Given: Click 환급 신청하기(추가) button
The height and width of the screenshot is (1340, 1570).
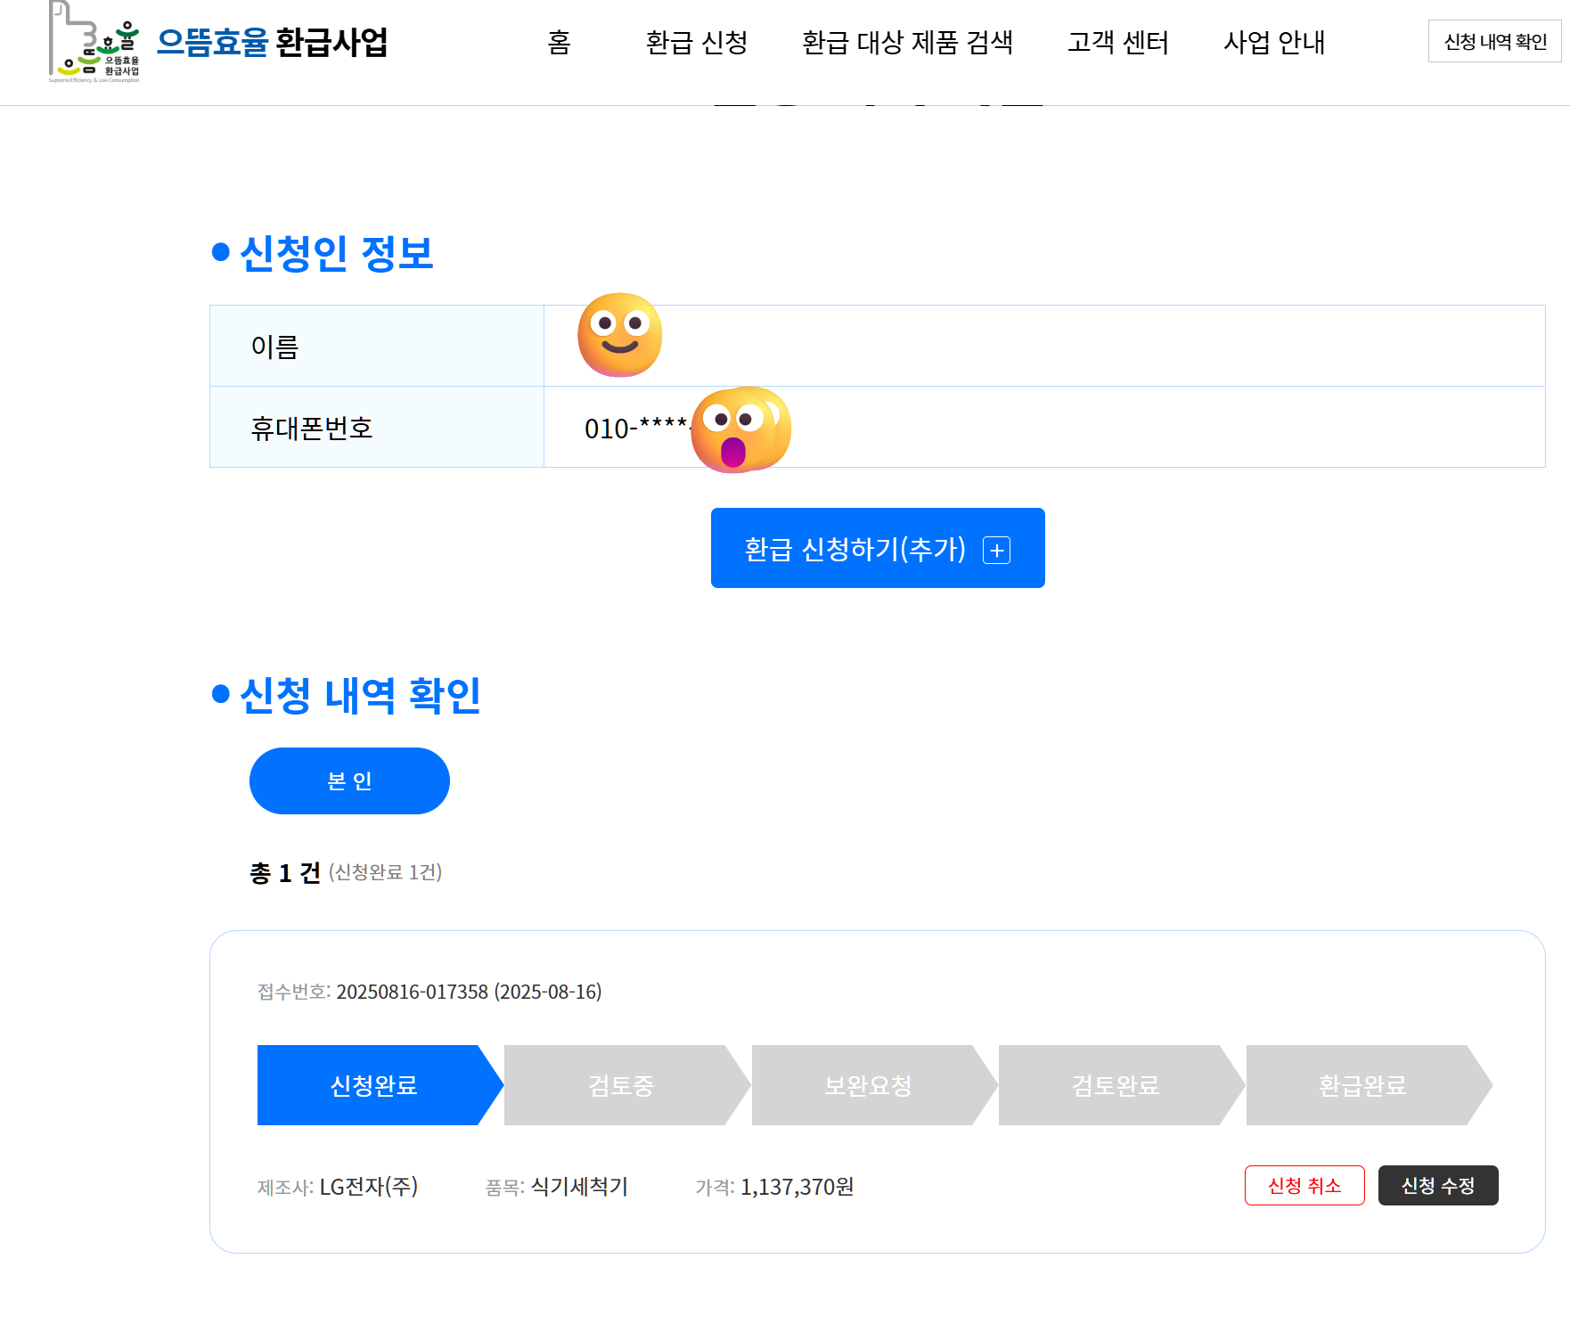Looking at the screenshot, I should pyautogui.click(x=878, y=548).
